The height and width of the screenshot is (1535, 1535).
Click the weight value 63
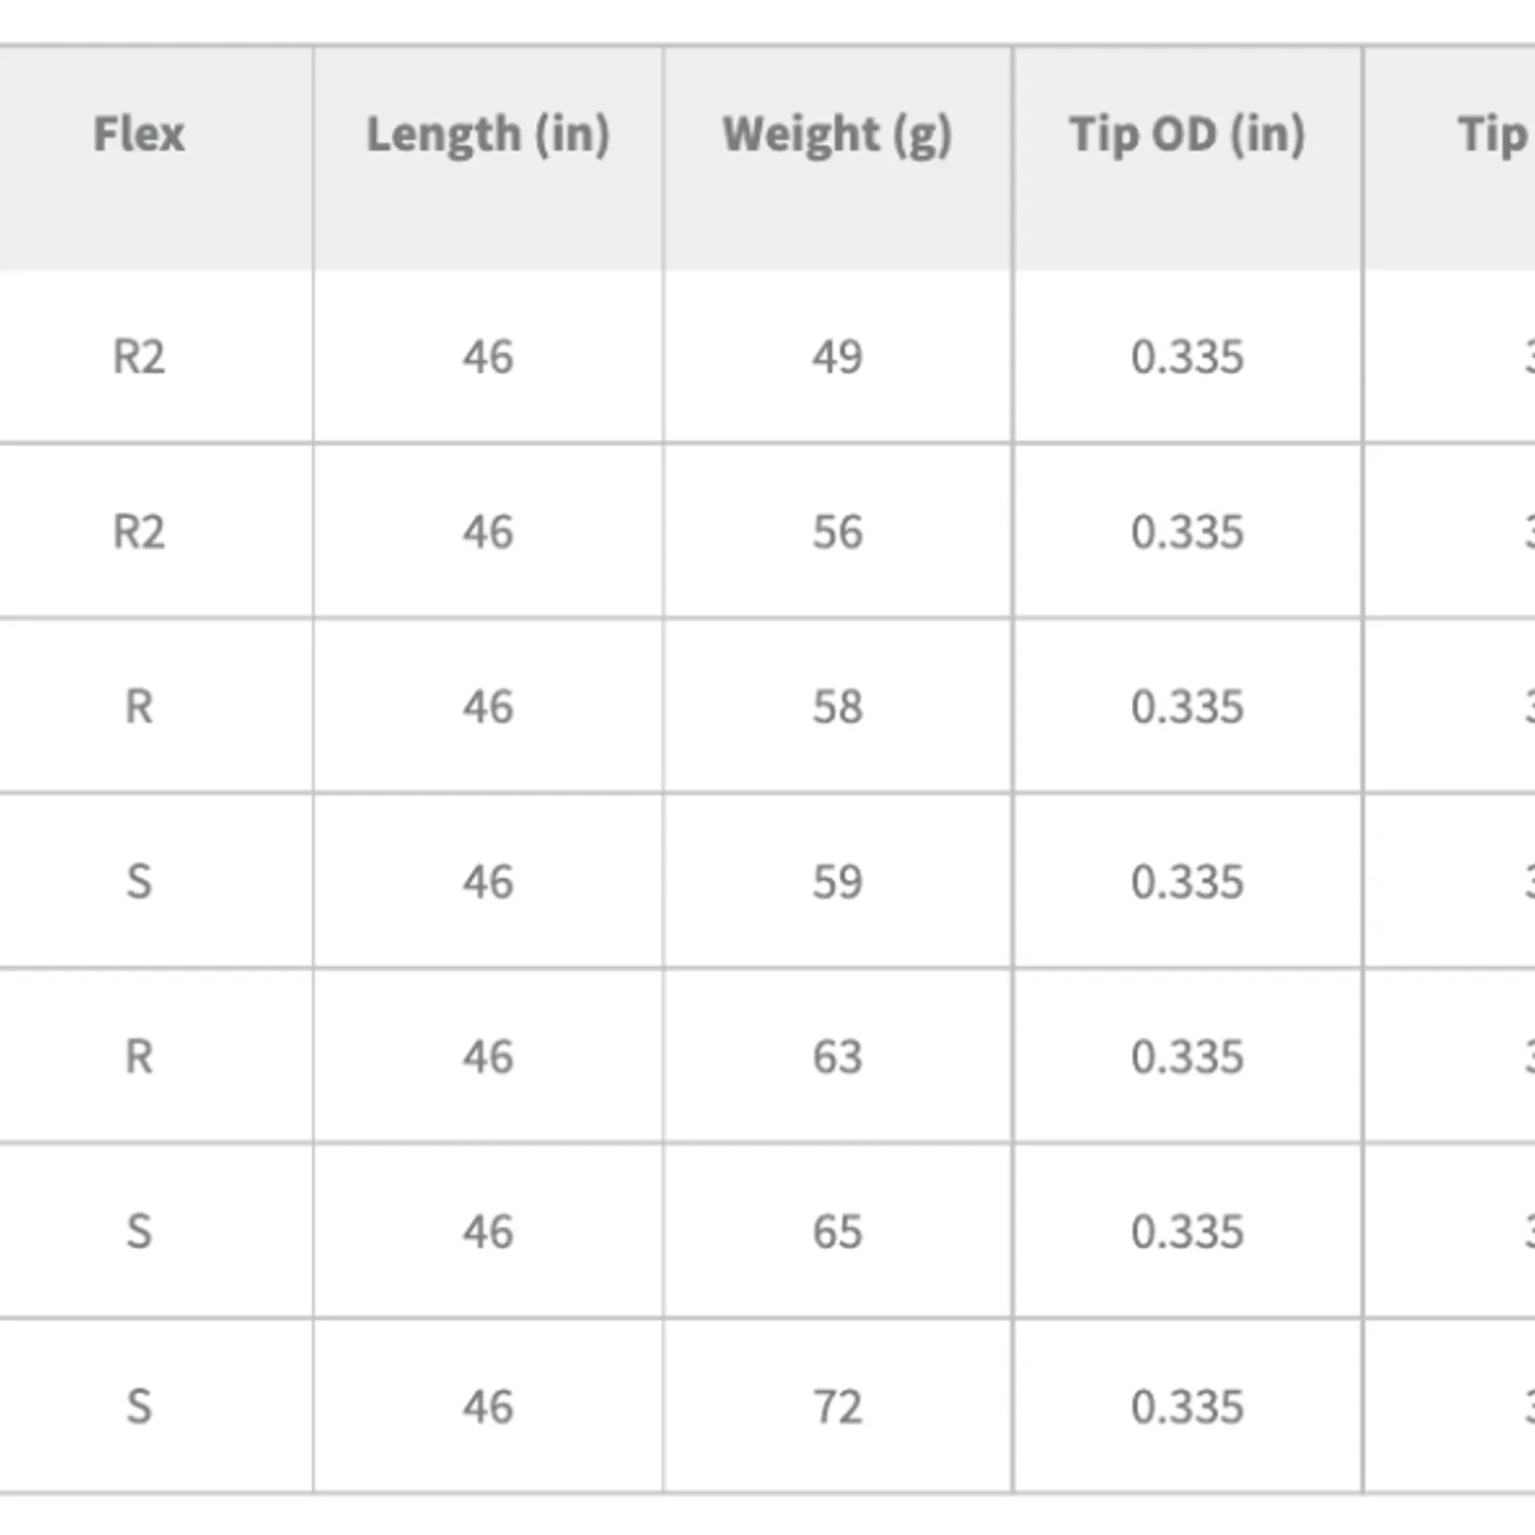pos(838,1057)
